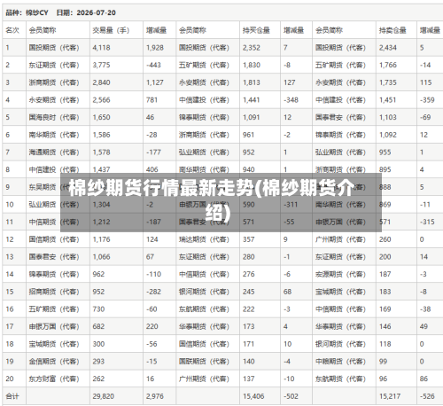Click the 持买仓量 column header
This screenshot has height=406, width=443.
pyautogui.click(x=256, y=30)
